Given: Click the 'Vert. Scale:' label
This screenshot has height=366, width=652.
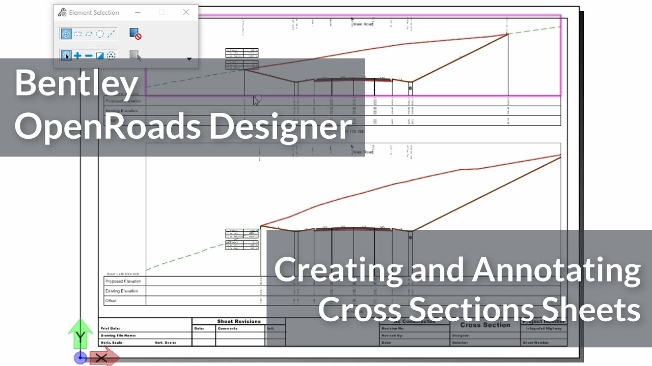Looking at the screenshot, I should (x=166, y=343).
